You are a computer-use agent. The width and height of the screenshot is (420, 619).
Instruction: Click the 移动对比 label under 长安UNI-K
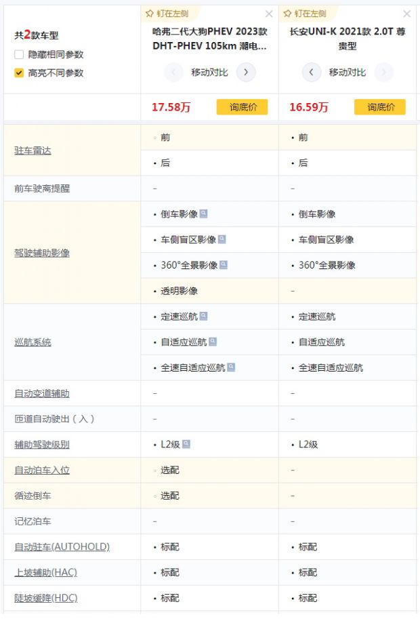(348, 73)
